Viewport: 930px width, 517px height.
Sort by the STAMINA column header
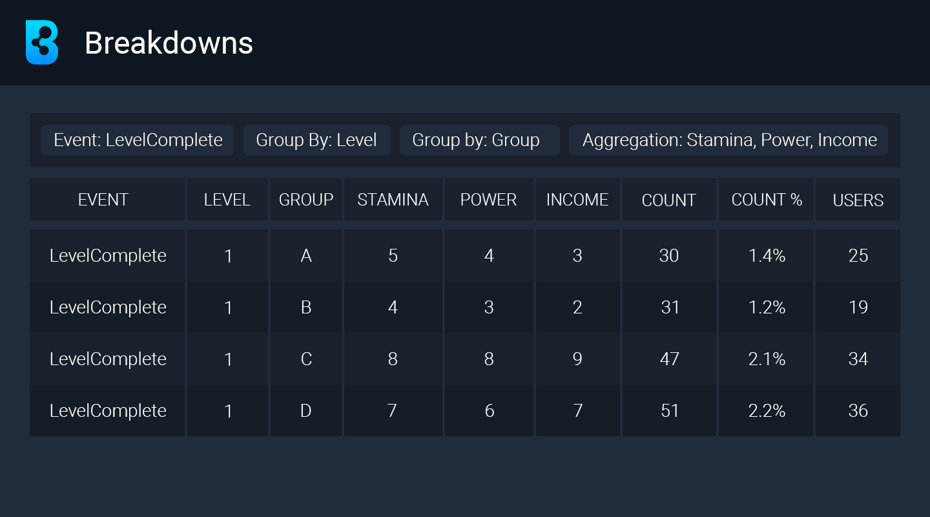click(x=393, y=200)
